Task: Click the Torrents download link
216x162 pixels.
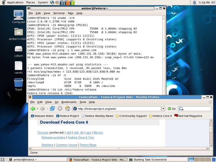Action: [43, 133]
